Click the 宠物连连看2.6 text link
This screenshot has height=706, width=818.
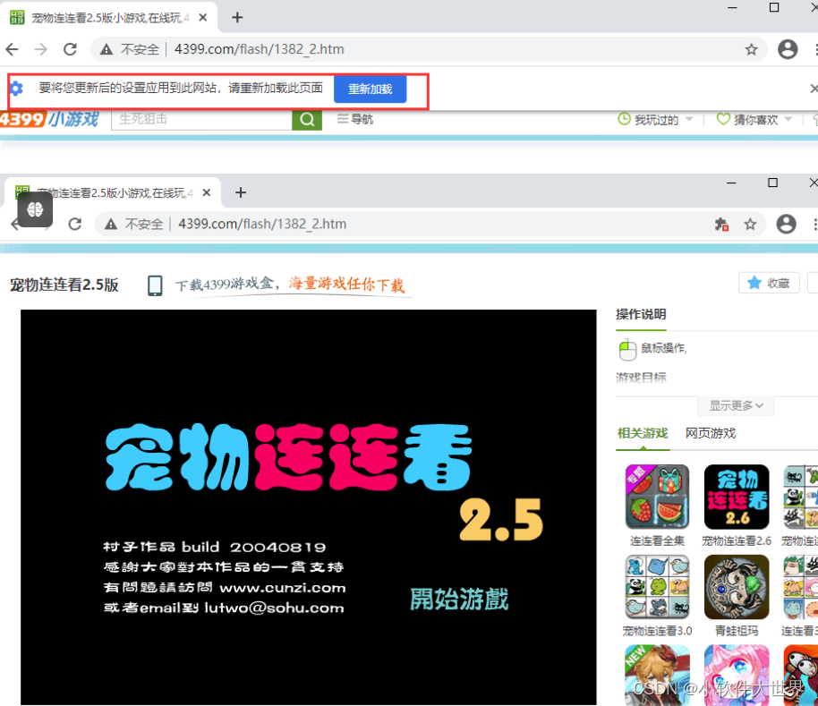pos(737,540)
